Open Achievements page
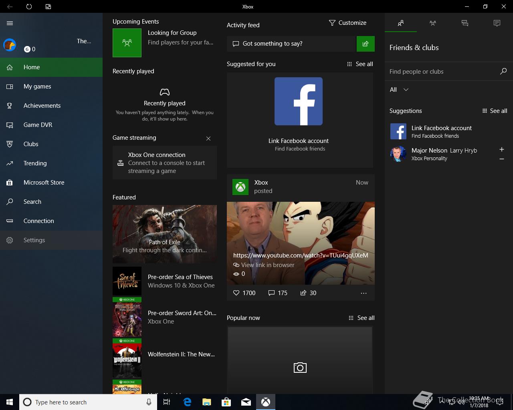Viewport: 513px width, 410px height. pos(51,106)
